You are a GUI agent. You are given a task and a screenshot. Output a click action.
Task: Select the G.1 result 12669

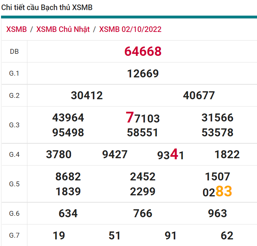143,74
